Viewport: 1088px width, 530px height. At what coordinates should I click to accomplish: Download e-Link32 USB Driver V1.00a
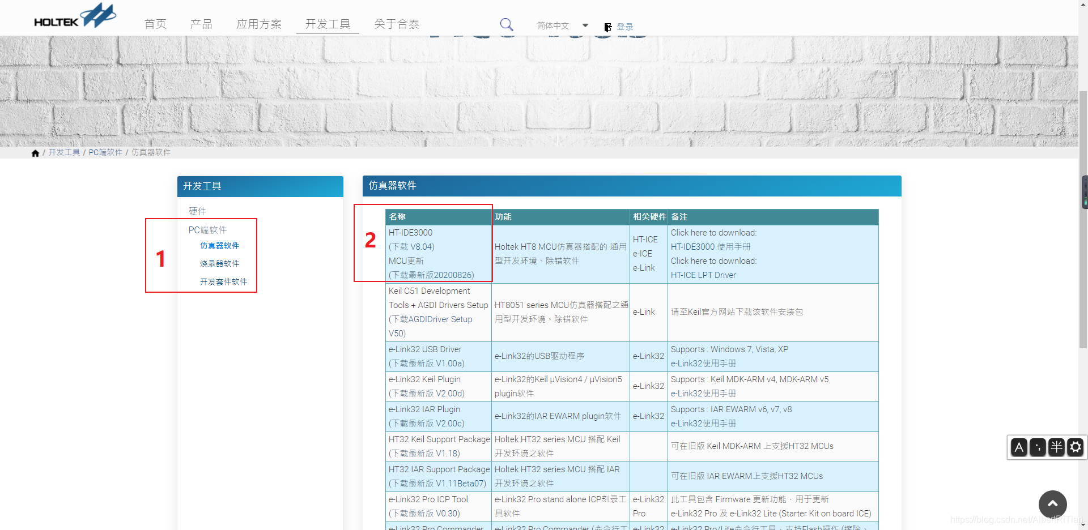[426, 364]
